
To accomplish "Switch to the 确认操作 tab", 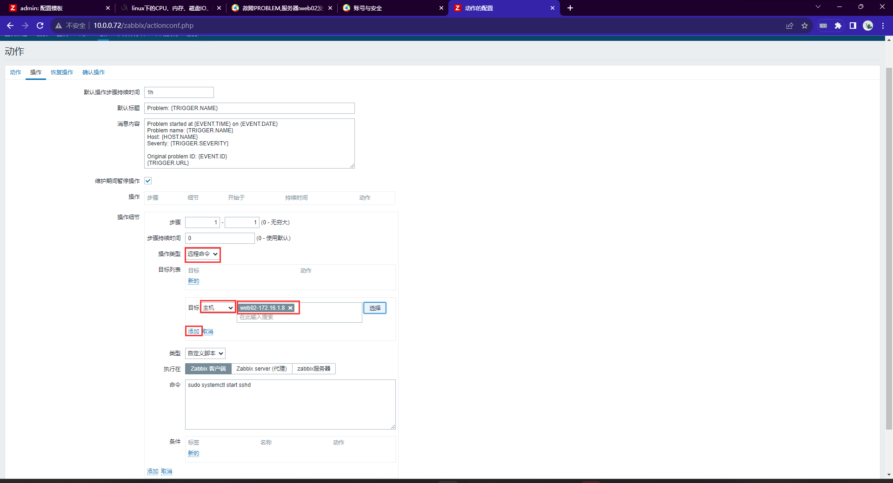I will pyautogui.click(x=93, y=72).
